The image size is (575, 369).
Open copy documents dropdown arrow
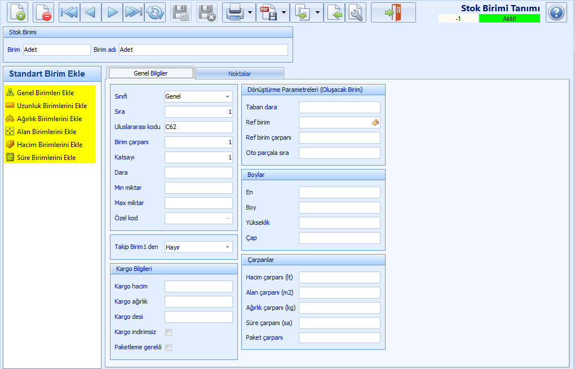317,12
